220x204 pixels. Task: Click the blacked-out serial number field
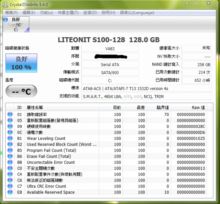pos(110,56)
